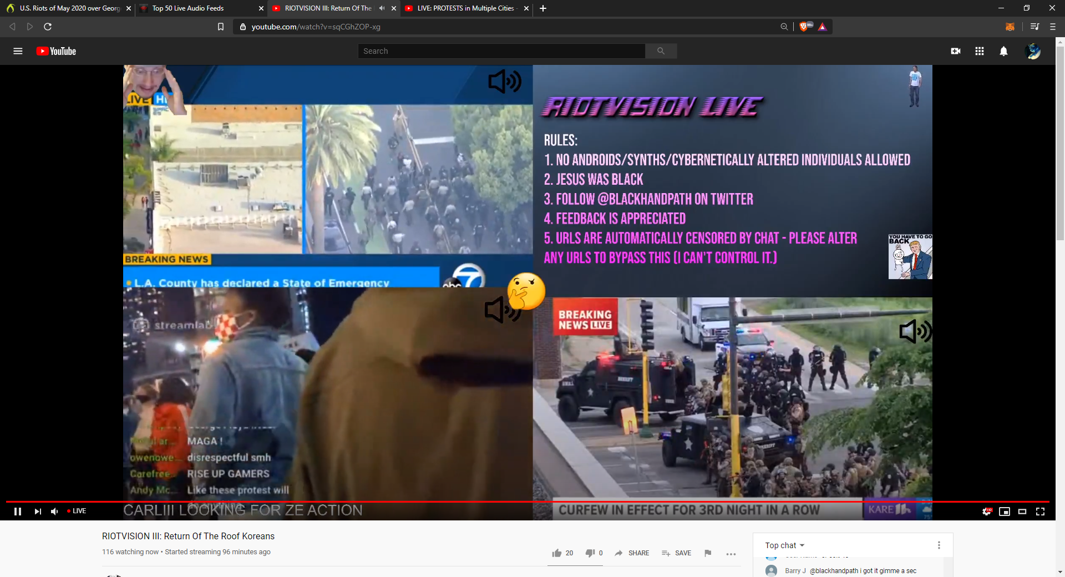
Task: Switch to miniplayer mode
Action: [1005, 511]
